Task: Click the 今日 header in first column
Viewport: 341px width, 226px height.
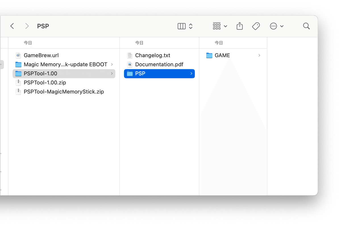Action: pyautogui.click(x=28, y=43)
